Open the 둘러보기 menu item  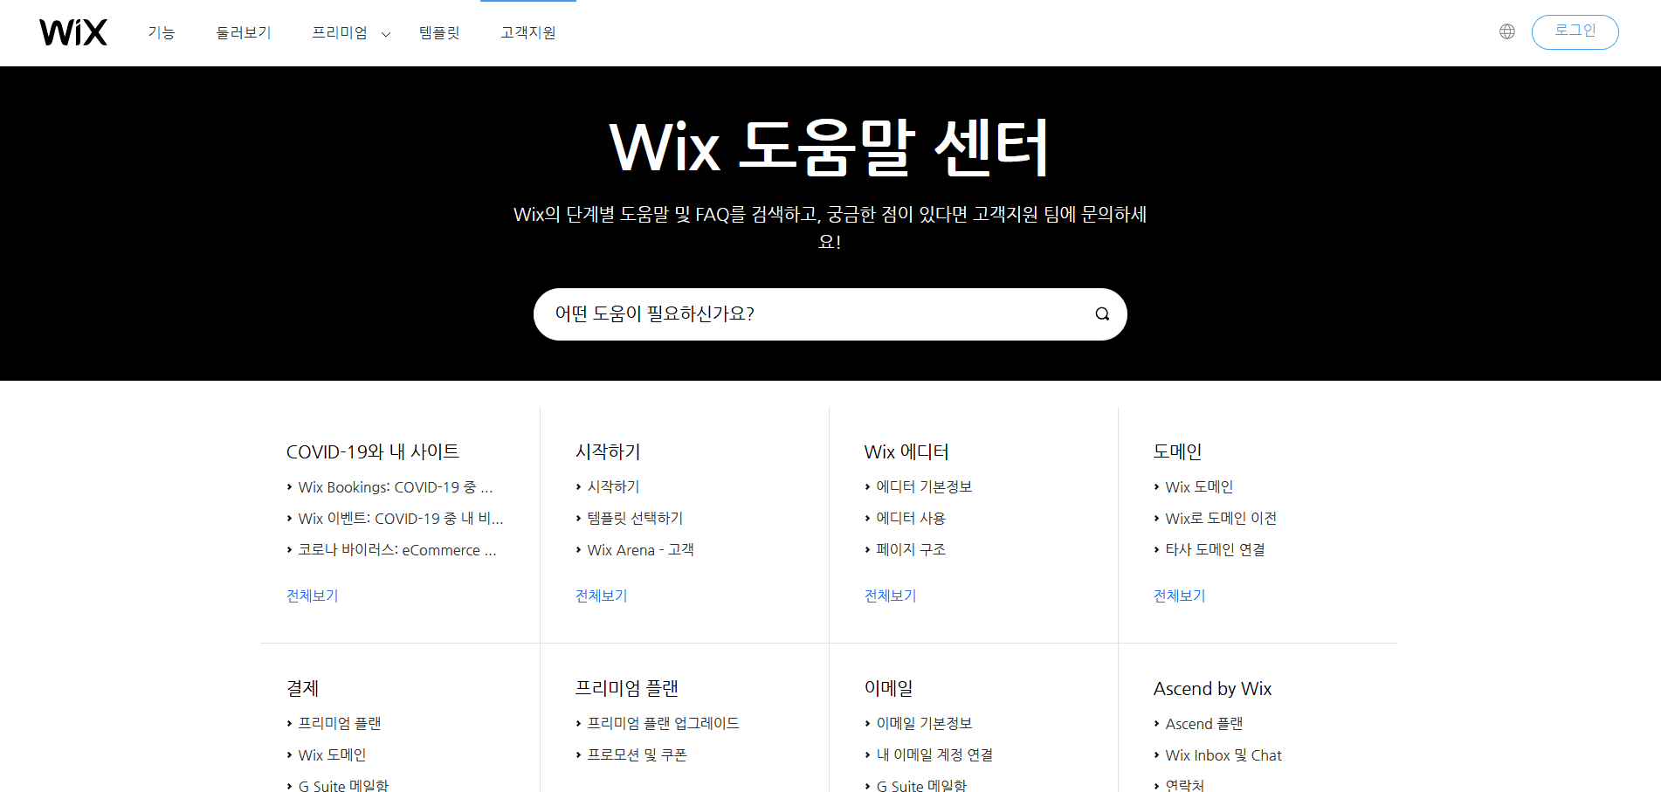(x=244, y=32)
